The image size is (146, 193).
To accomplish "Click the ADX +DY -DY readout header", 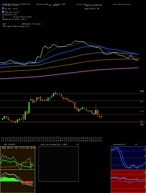I will (x=18, y=148).
